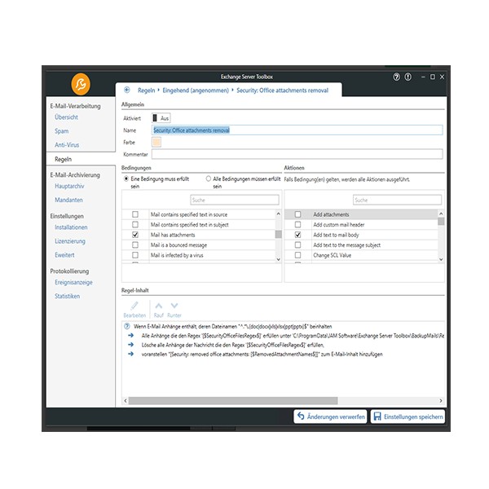Select Regeln in the sidebar
This screenshot has height=489, width=489.
[x=64, y=159]
